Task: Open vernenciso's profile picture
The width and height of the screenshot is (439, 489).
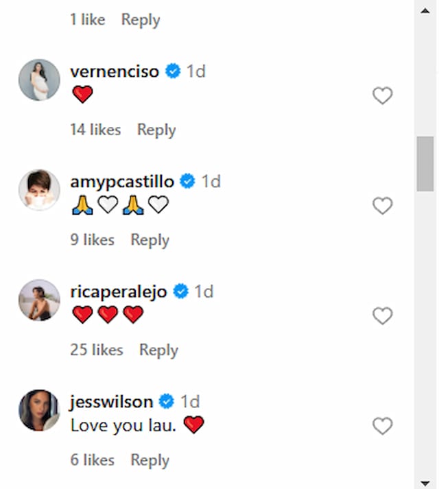Action: click(x=39, y=80)
